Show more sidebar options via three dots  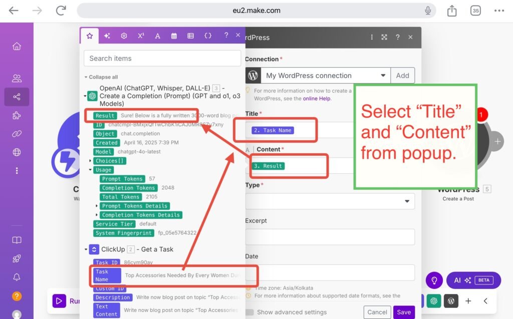point(17,171)
